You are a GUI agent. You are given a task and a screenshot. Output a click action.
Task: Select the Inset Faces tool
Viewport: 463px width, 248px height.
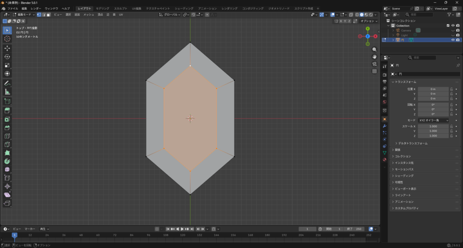point(7,119)
